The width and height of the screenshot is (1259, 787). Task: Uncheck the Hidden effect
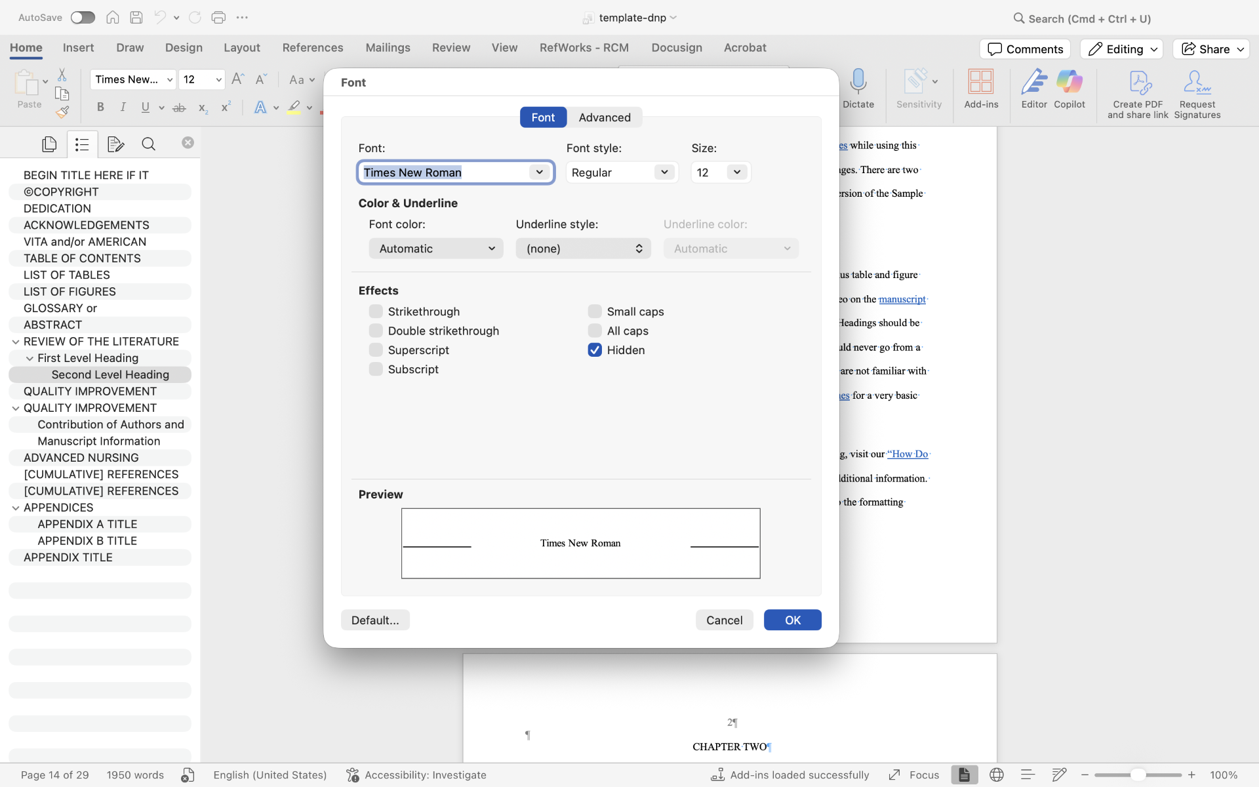coord(595,350)
